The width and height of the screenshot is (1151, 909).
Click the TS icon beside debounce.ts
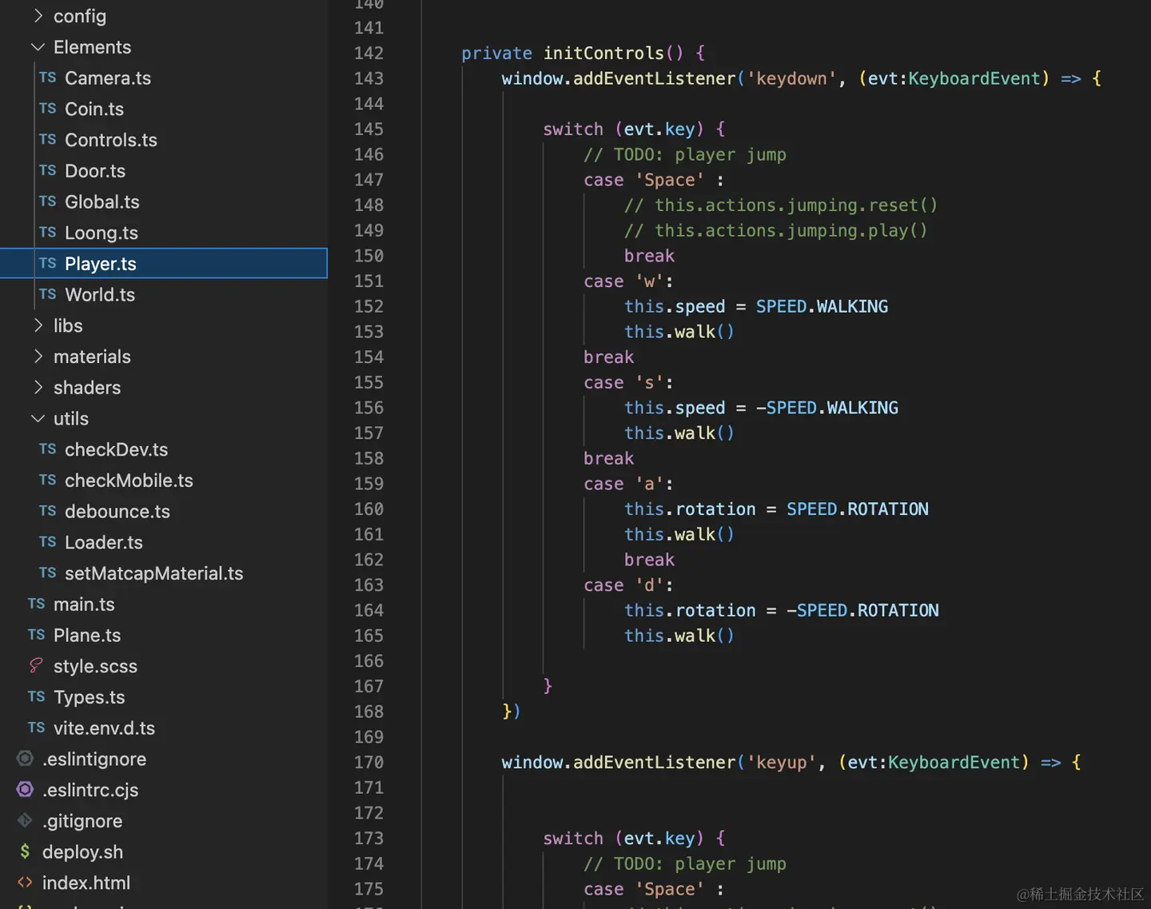point(48,512)
